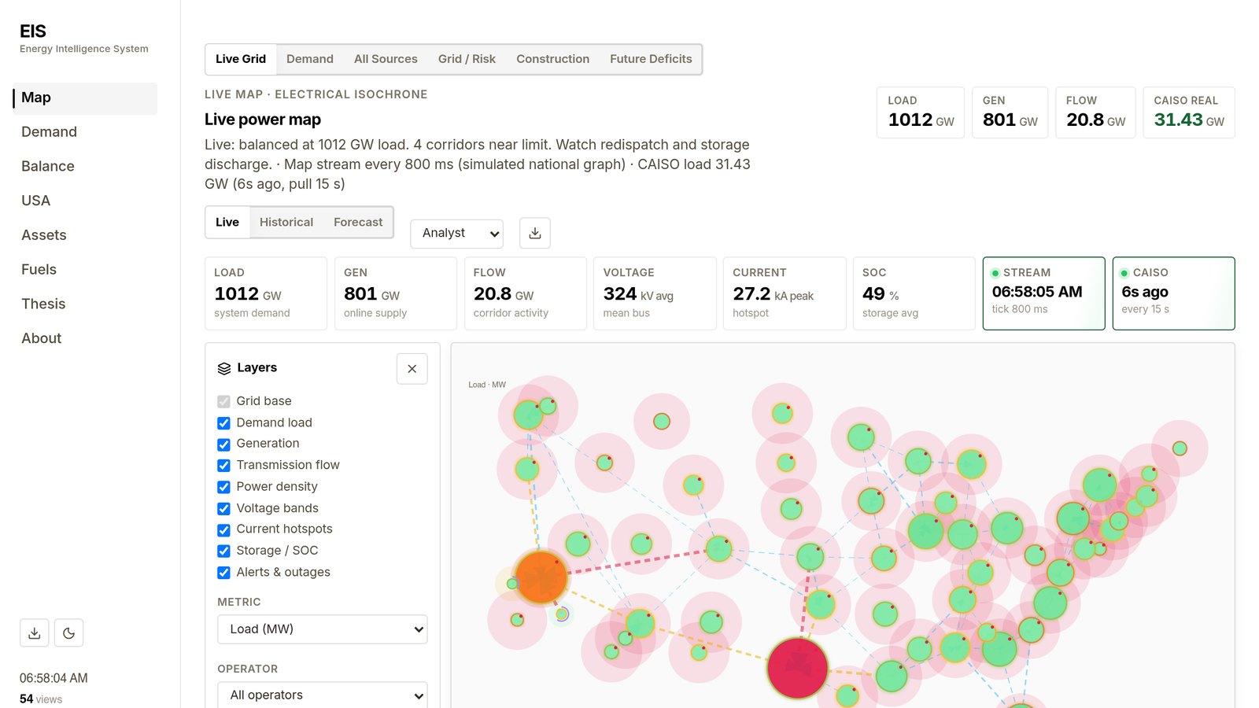Viewport: 1259px width, 708px height.
Task: Disable Power density layer
Action: [x=223, y=487]
